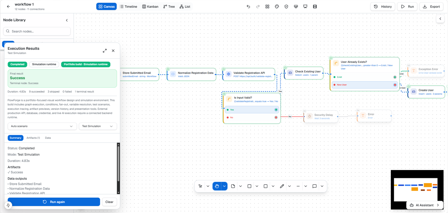This screenshot has height=213, width=448.
Task: Open dropdown beside the comment tool
Action: pyautogui.click(x=322, y=186)
